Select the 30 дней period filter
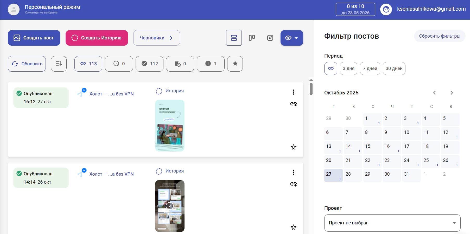This screenshot has height=234, width=470. coord(394,68)
